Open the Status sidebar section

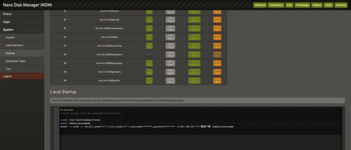pos(22,14)
